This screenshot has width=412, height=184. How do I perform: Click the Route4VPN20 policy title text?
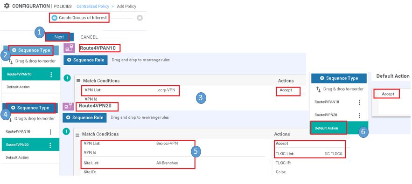point(95,106)
